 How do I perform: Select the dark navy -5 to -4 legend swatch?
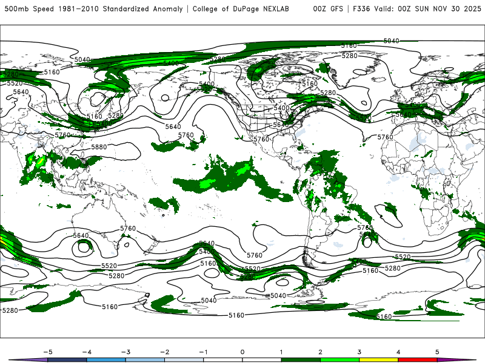(x=67, y=360)
